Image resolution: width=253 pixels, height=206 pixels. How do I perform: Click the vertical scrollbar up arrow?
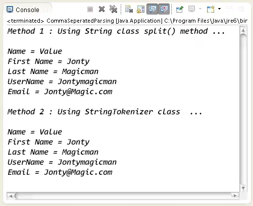243,30
